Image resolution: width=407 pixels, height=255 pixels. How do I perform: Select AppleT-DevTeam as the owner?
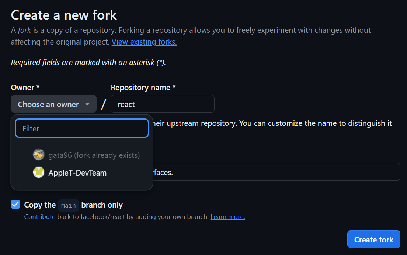pyautogui.click(x=77, y=173)
